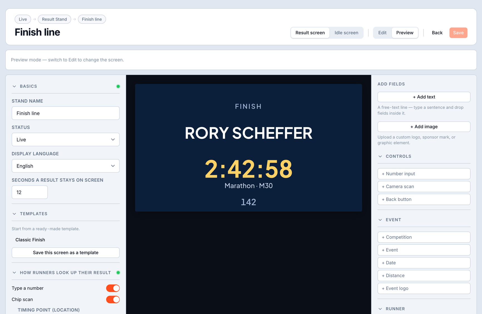
Task: Click the Add image button
Action: (x=424, y=127)
